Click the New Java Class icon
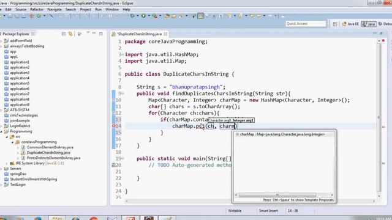Image resolution: width=392 pixels, height=220 pixels. (39, 16)
